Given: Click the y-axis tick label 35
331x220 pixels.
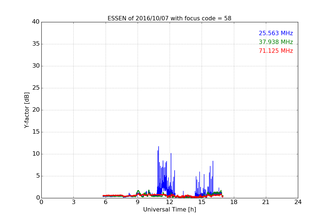Looking at the screenshot, I should tap(36, 44).
